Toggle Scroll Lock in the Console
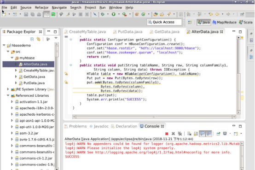255x170 pixels. pos(196,134)
